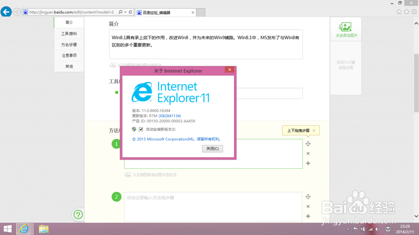Select 工具/原料 in the left sidebar
Image resolution: width=419 pixels, height=235 pixels.
click(69, 33)
